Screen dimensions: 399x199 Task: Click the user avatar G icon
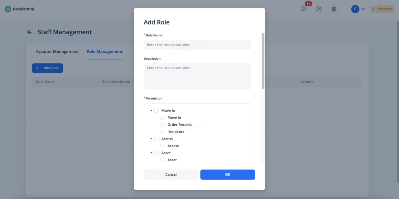355,9
